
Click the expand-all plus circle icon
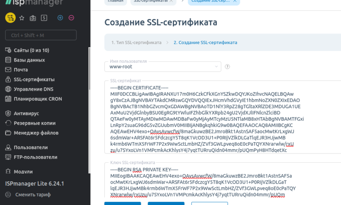pyautogui.click(x=60, y=18)
